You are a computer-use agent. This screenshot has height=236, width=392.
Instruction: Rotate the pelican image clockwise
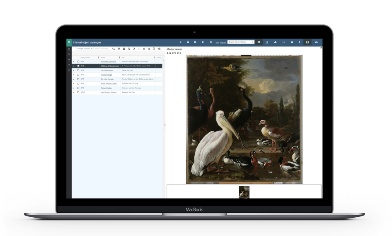(x=177, y=53)
